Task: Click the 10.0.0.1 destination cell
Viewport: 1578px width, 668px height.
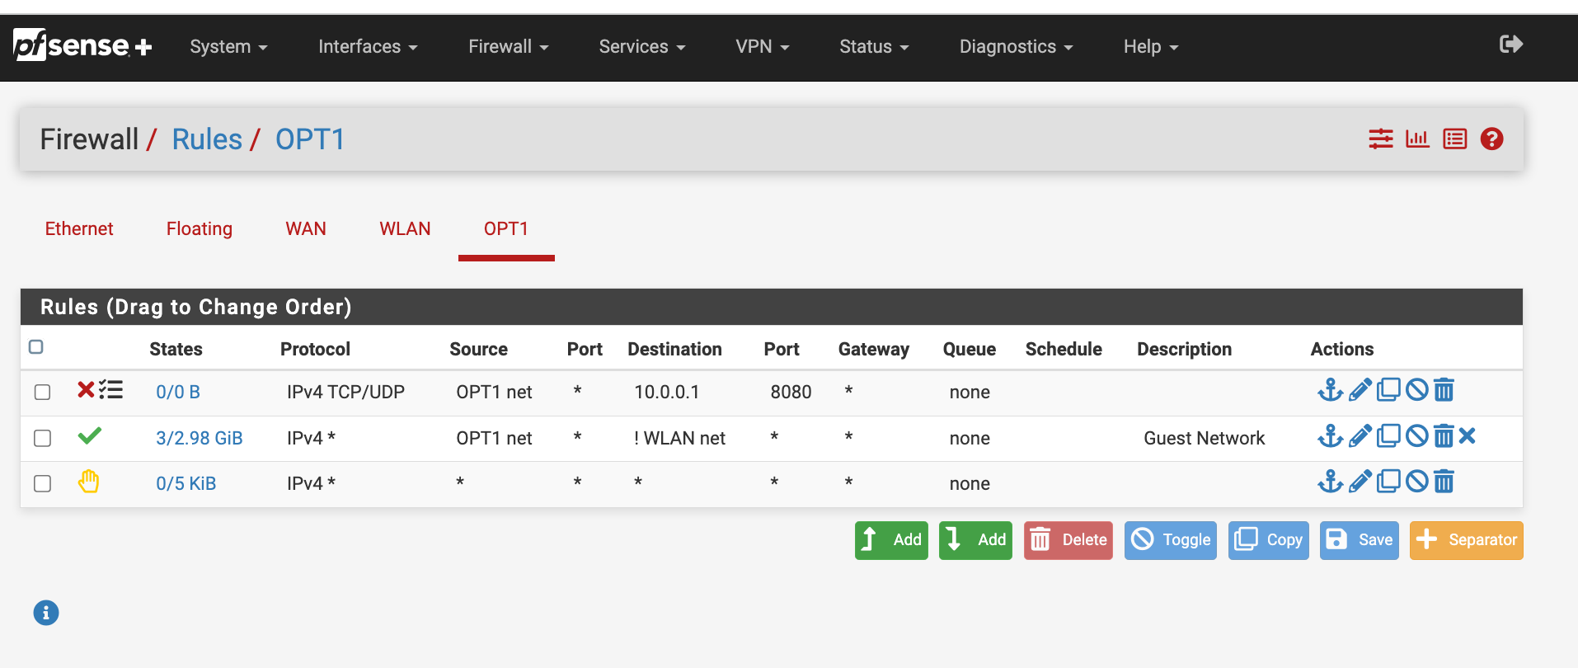Action: 667,393
